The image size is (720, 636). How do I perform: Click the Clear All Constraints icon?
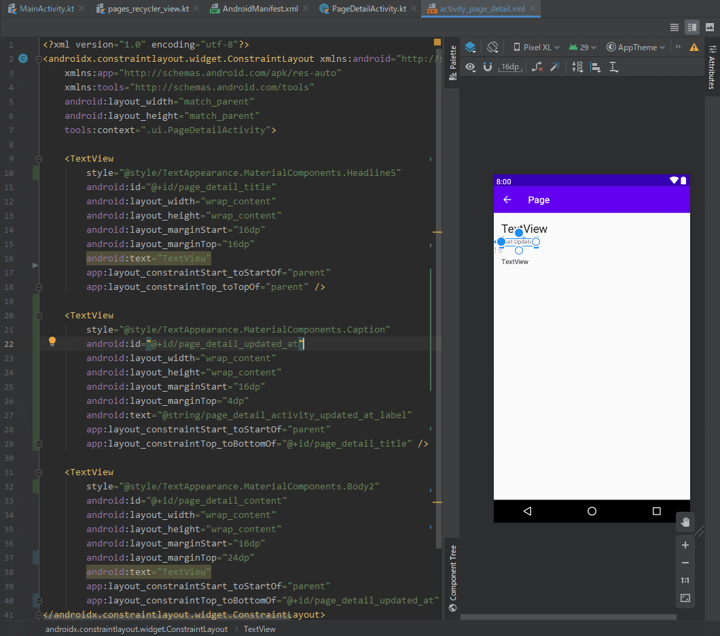[x=537, y=67]
